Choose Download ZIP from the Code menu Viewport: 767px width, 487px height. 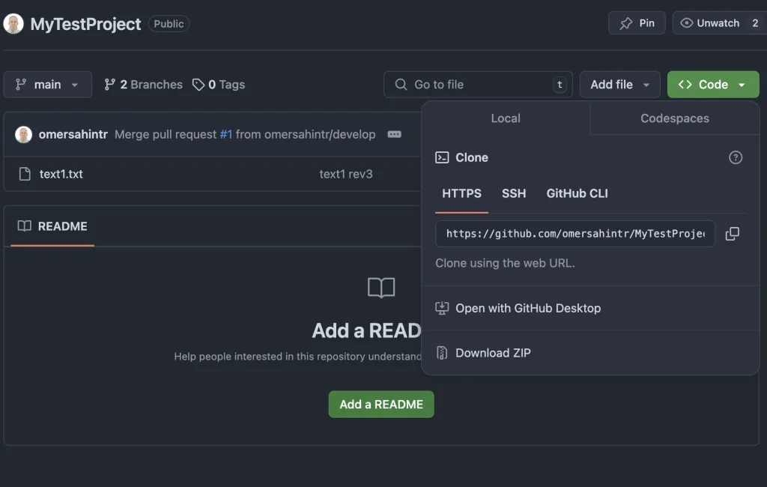(493, 353)
